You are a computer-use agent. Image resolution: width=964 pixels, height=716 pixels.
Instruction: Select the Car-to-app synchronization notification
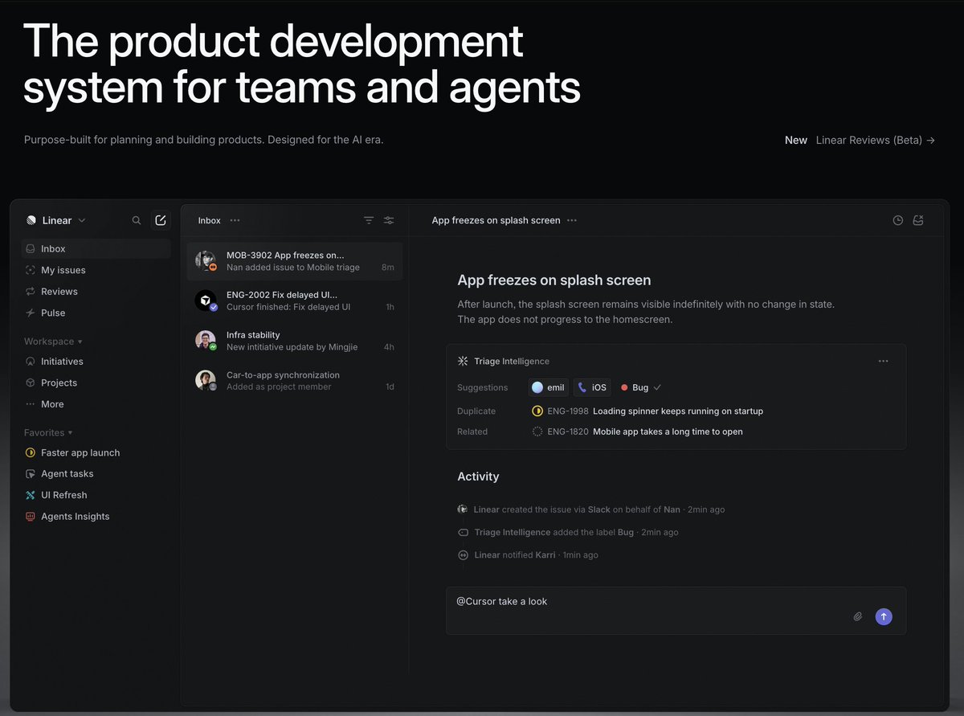coord(295,381)
